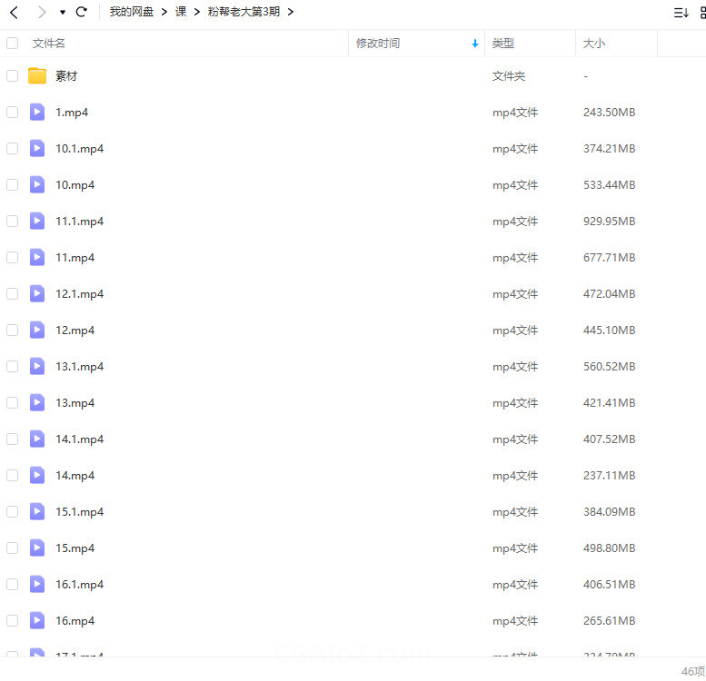
Task: Sort by the 文件名 column header
Action: 49,44
